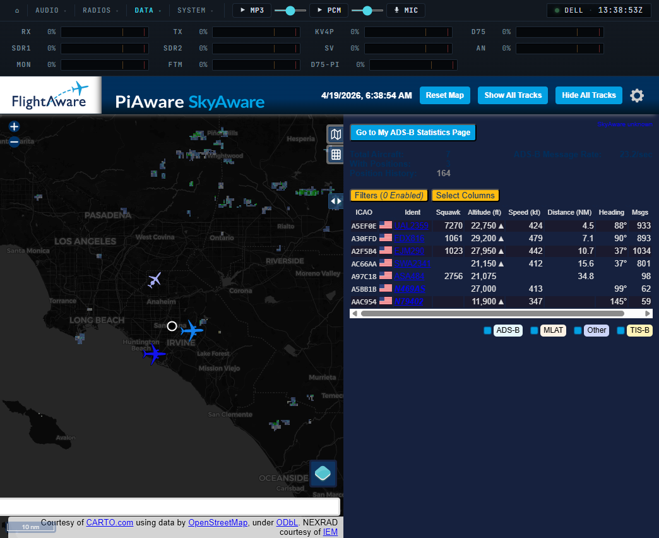
Task: Zoom out with the map minus icon
Action: click(x=15, y=141)
